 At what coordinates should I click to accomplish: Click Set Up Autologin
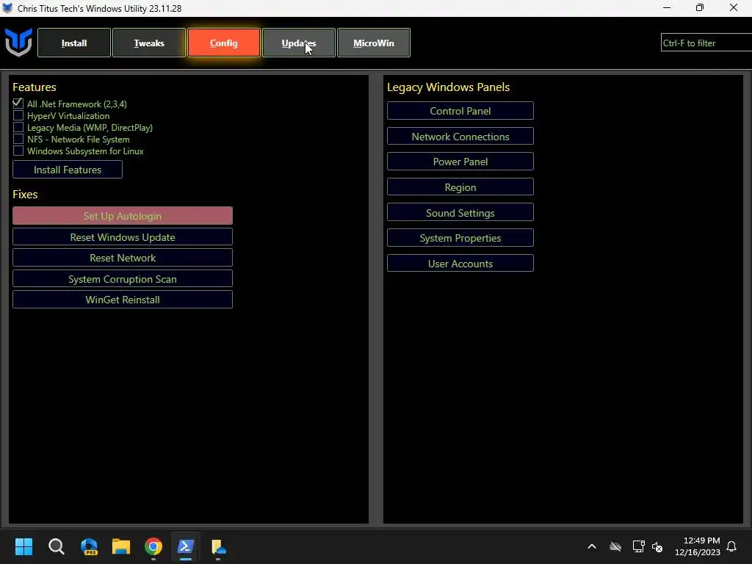point(123,216)
